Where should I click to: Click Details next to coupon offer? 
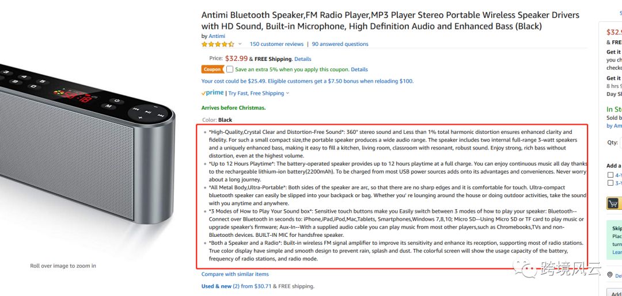click(x=359, y=70)
